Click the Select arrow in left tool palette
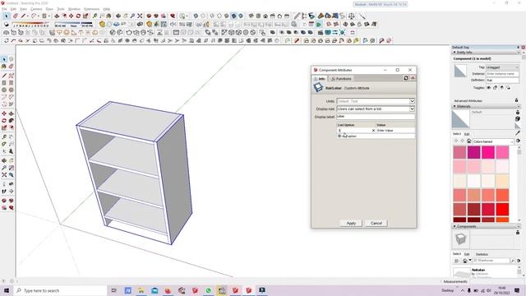The image size is (526, 296). click(x=4, y=59)
